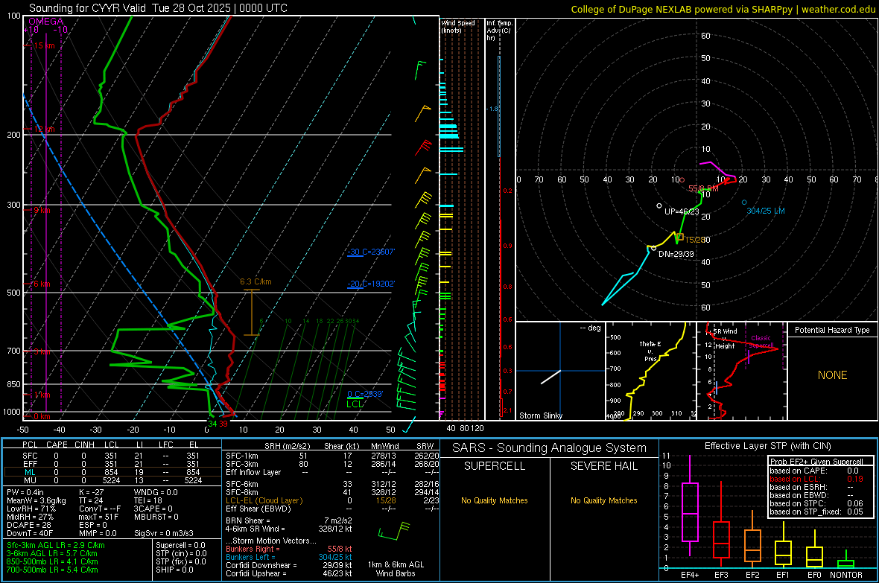Screen dimensions: 879x583
Task: Click the orange '6.3 C/km' lapse rate label
Action: (x=256, y=281)
